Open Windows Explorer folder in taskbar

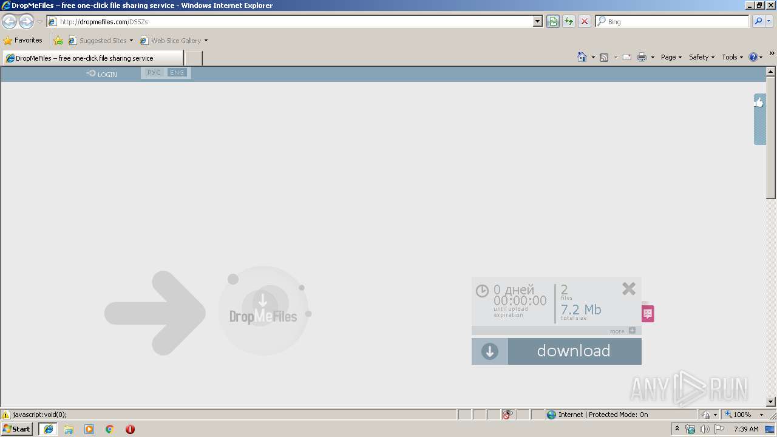point(69,429)
